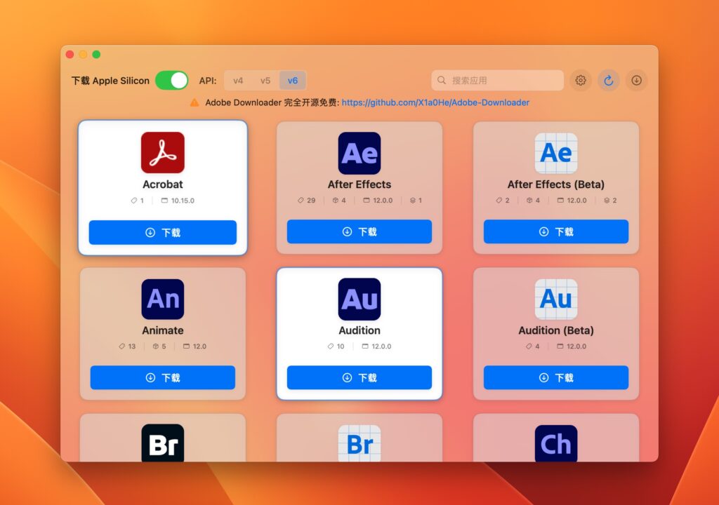Open the downloads icon in toolbar
This screenshot has height=505, width=719.
point(636,80)
